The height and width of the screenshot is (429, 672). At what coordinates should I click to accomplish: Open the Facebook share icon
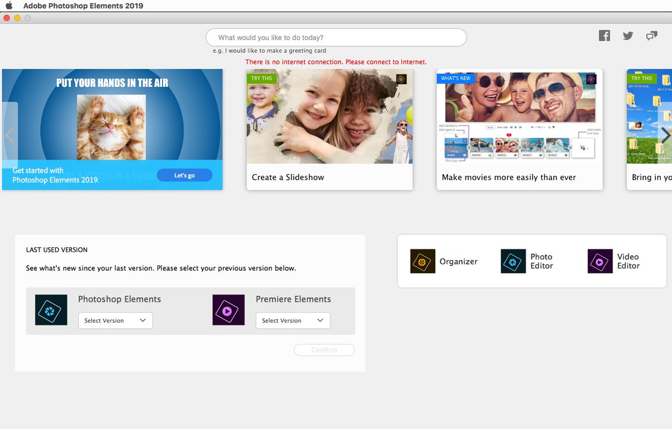604,36
